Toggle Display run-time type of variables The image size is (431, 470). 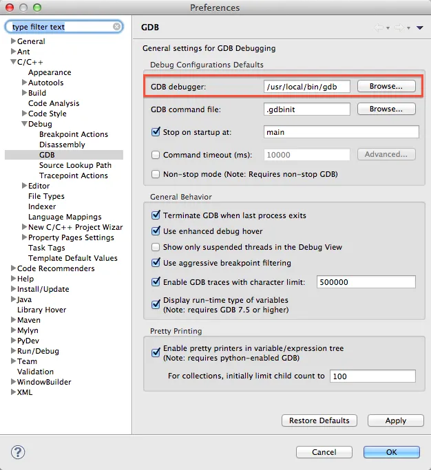[x=156, y=305]
